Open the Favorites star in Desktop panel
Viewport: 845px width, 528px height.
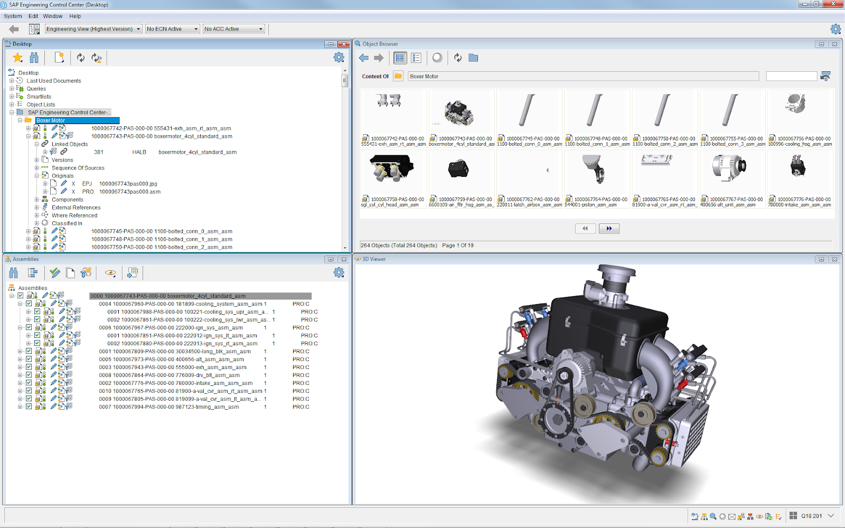coord(18,58)
